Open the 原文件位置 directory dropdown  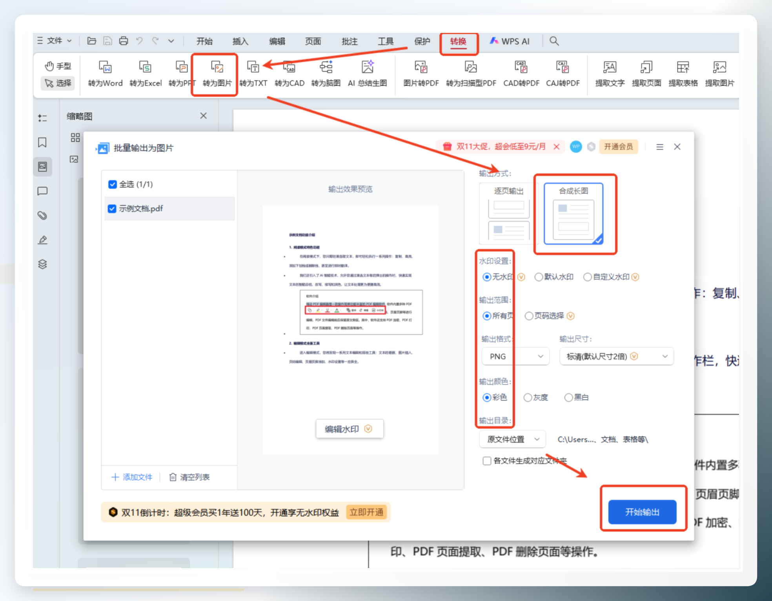pyautogui.click(x=512, y=439)
